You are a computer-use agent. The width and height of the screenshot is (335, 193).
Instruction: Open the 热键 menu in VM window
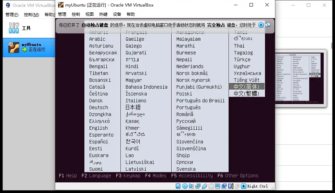click(x=103, y=14)
